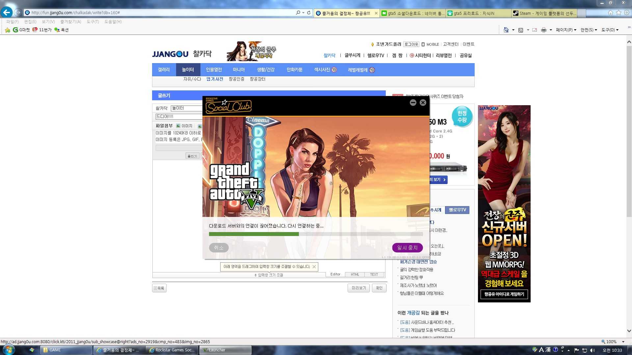Open the 파일(F) menu
The image size is (632, 355).
[x=12, y=22]
